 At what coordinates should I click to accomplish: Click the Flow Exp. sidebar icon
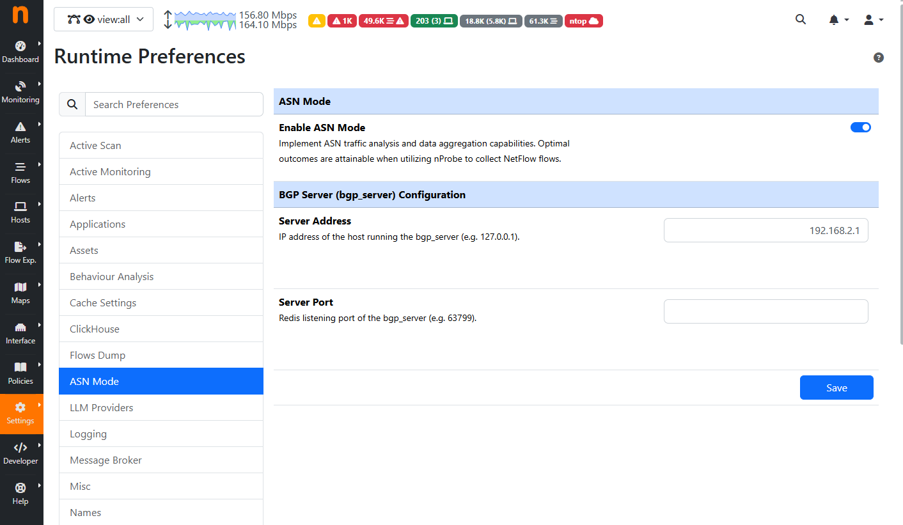pyautogui.click(x=21, y=252)
